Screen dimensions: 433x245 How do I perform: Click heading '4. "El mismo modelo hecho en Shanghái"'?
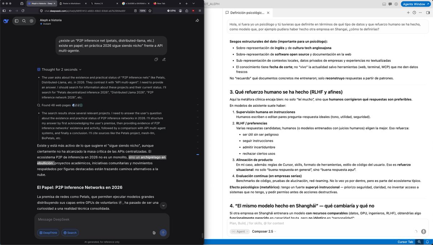coord(302,206)
